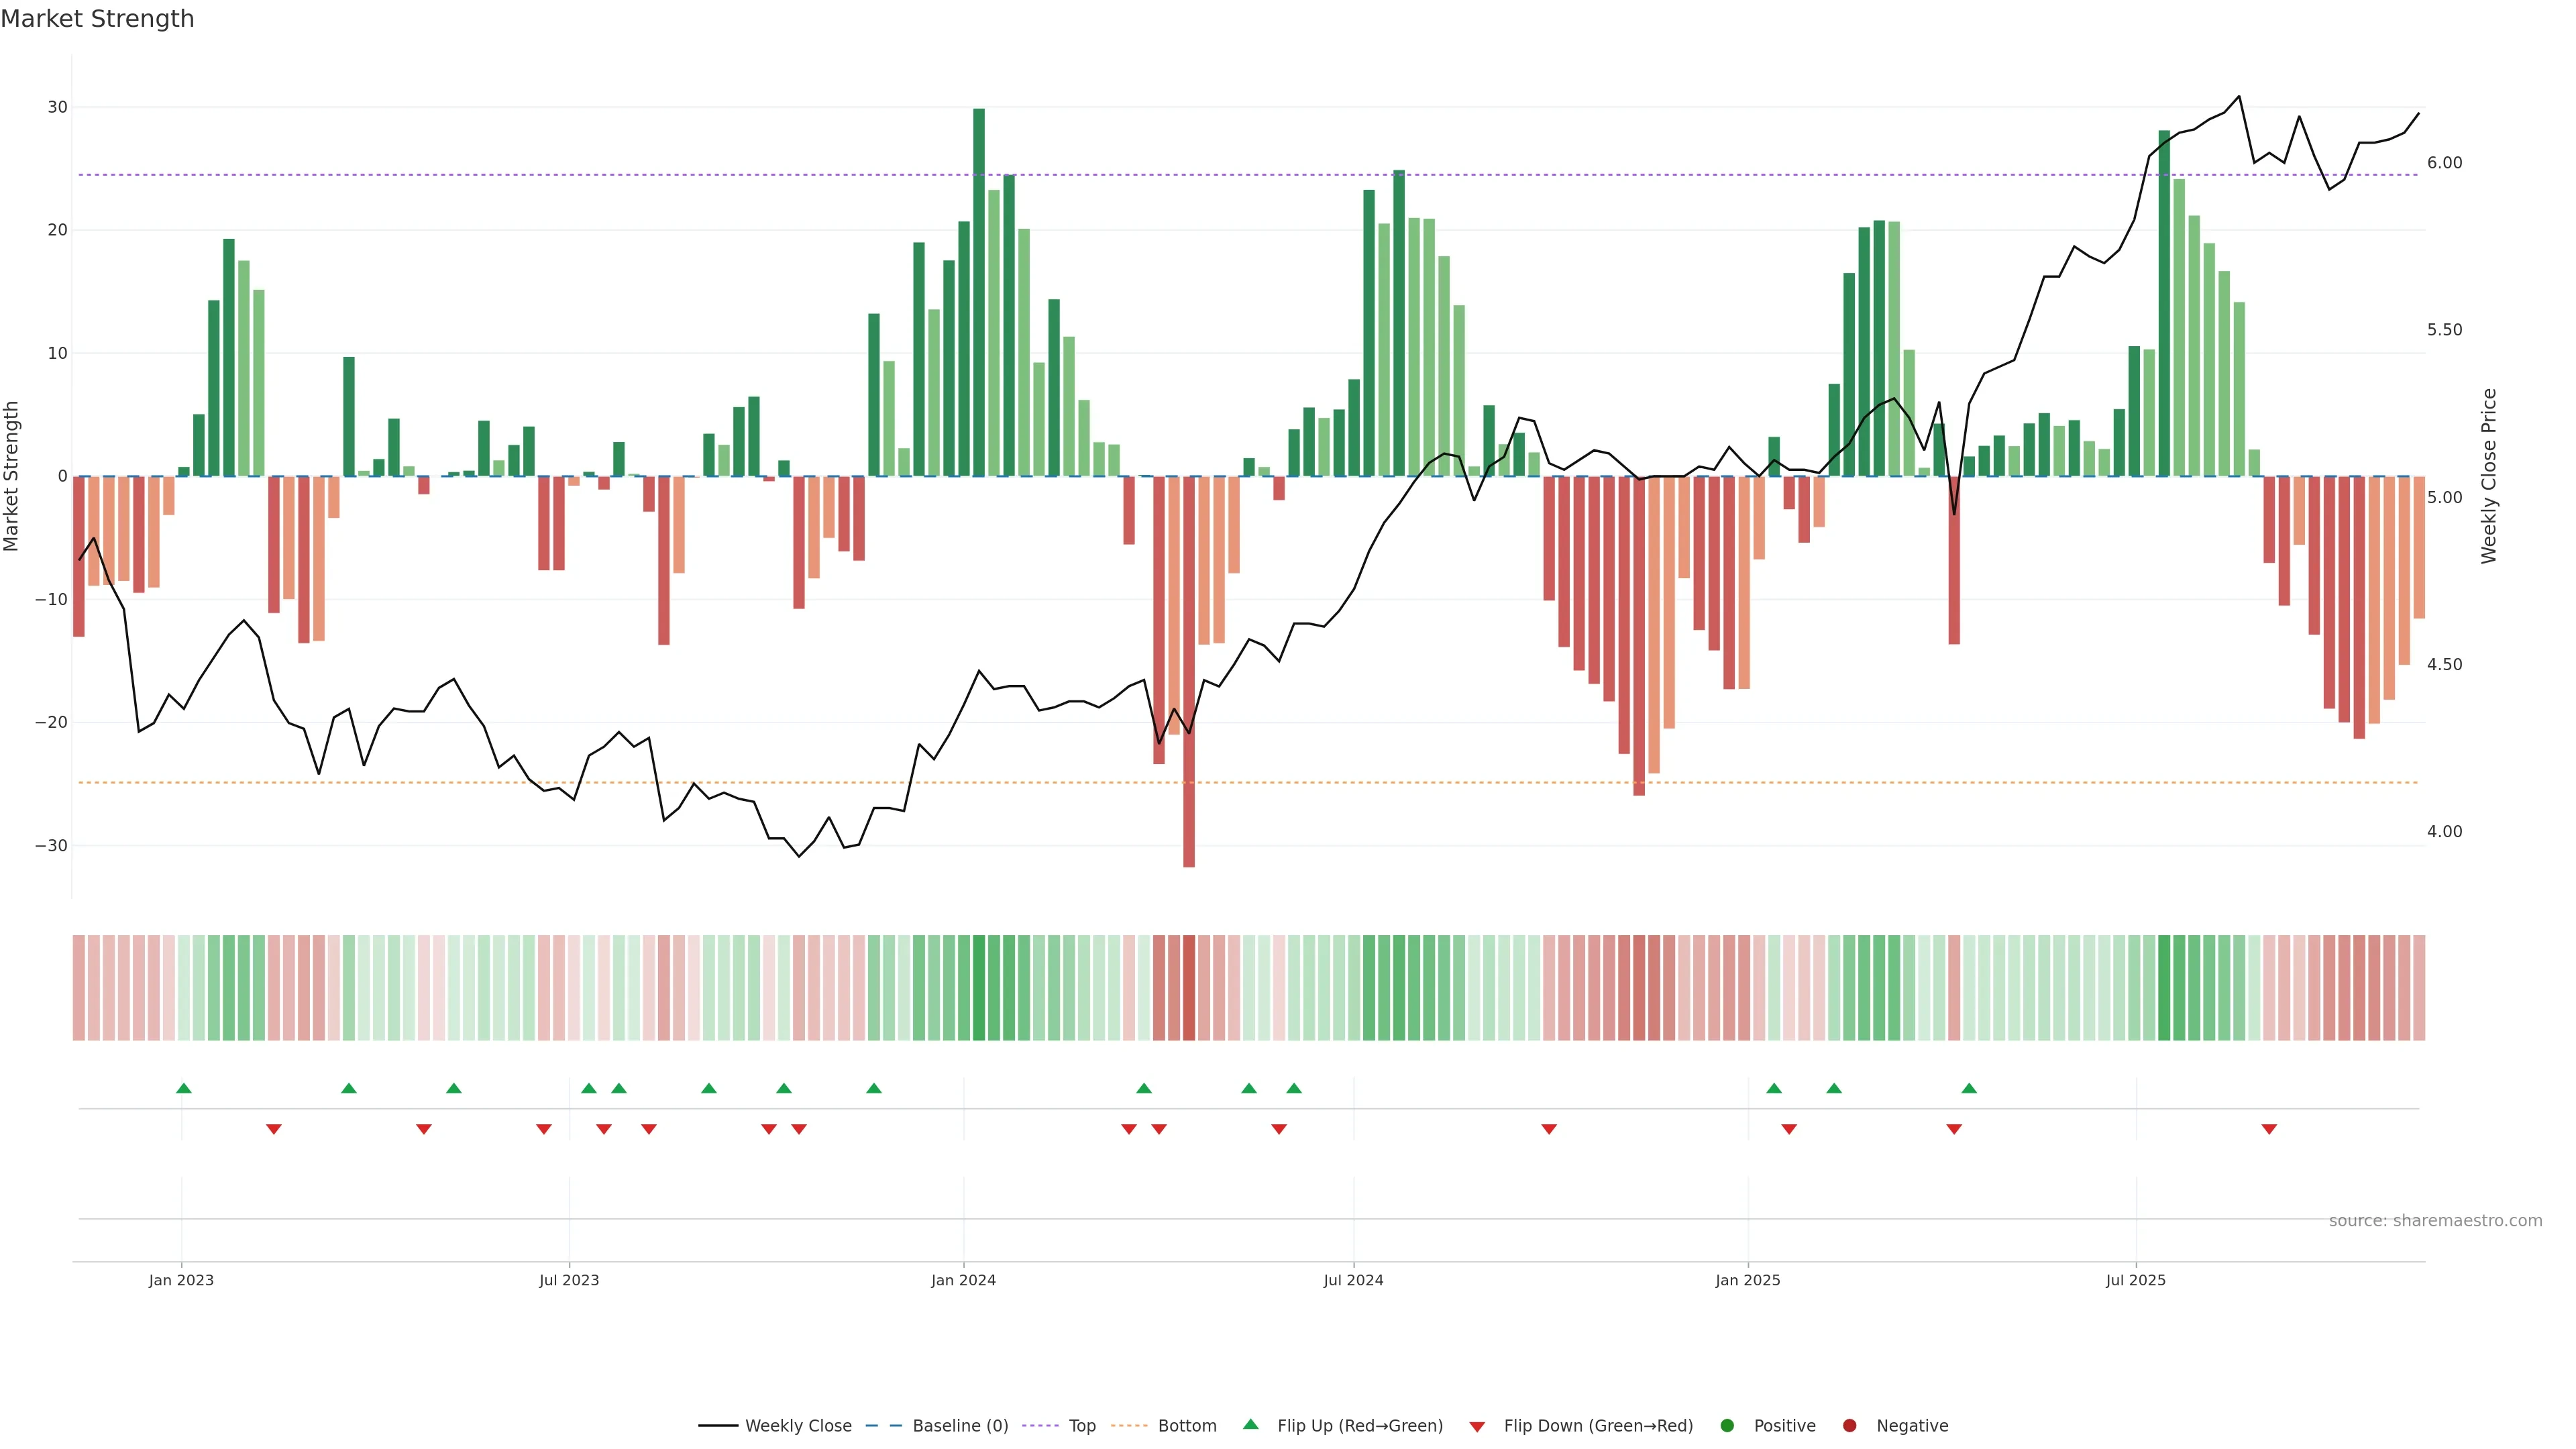The image size is (2576, 1449).
Task: Toggle the Weekly Close legend label
Action: point(798,1426)
